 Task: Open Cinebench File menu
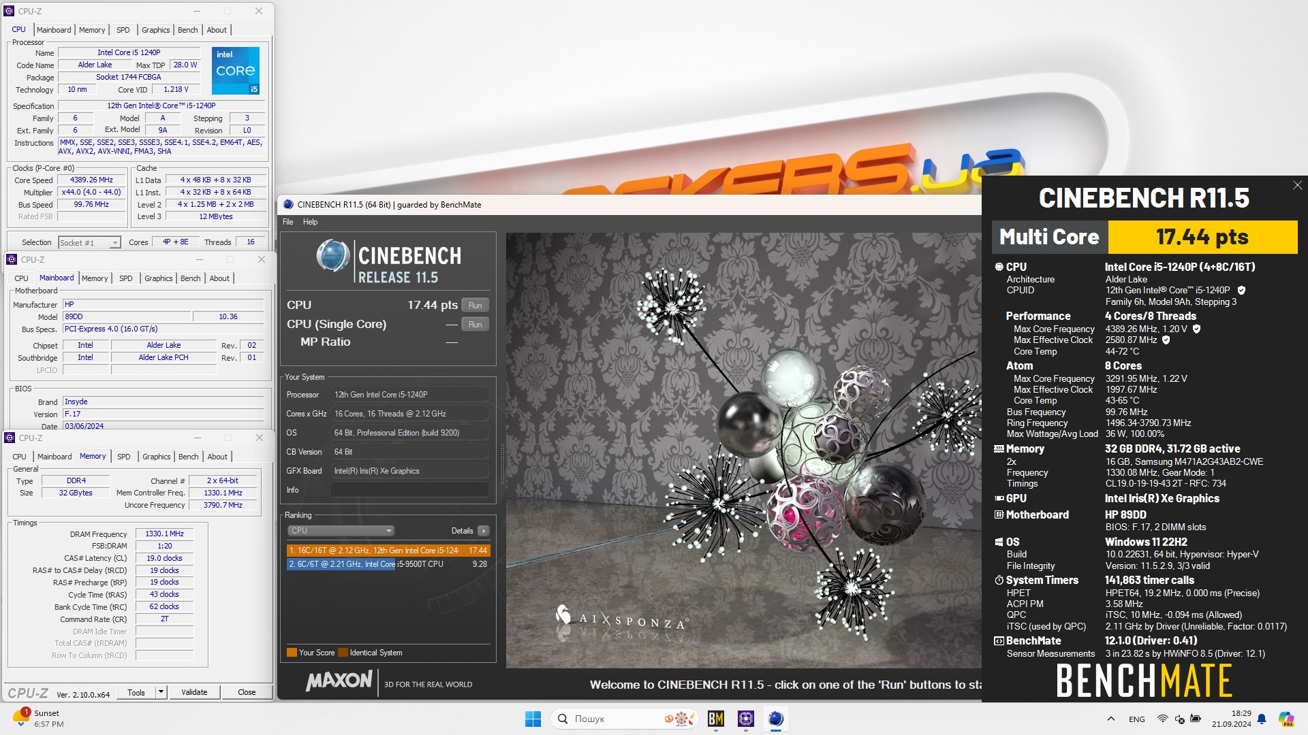288,222
